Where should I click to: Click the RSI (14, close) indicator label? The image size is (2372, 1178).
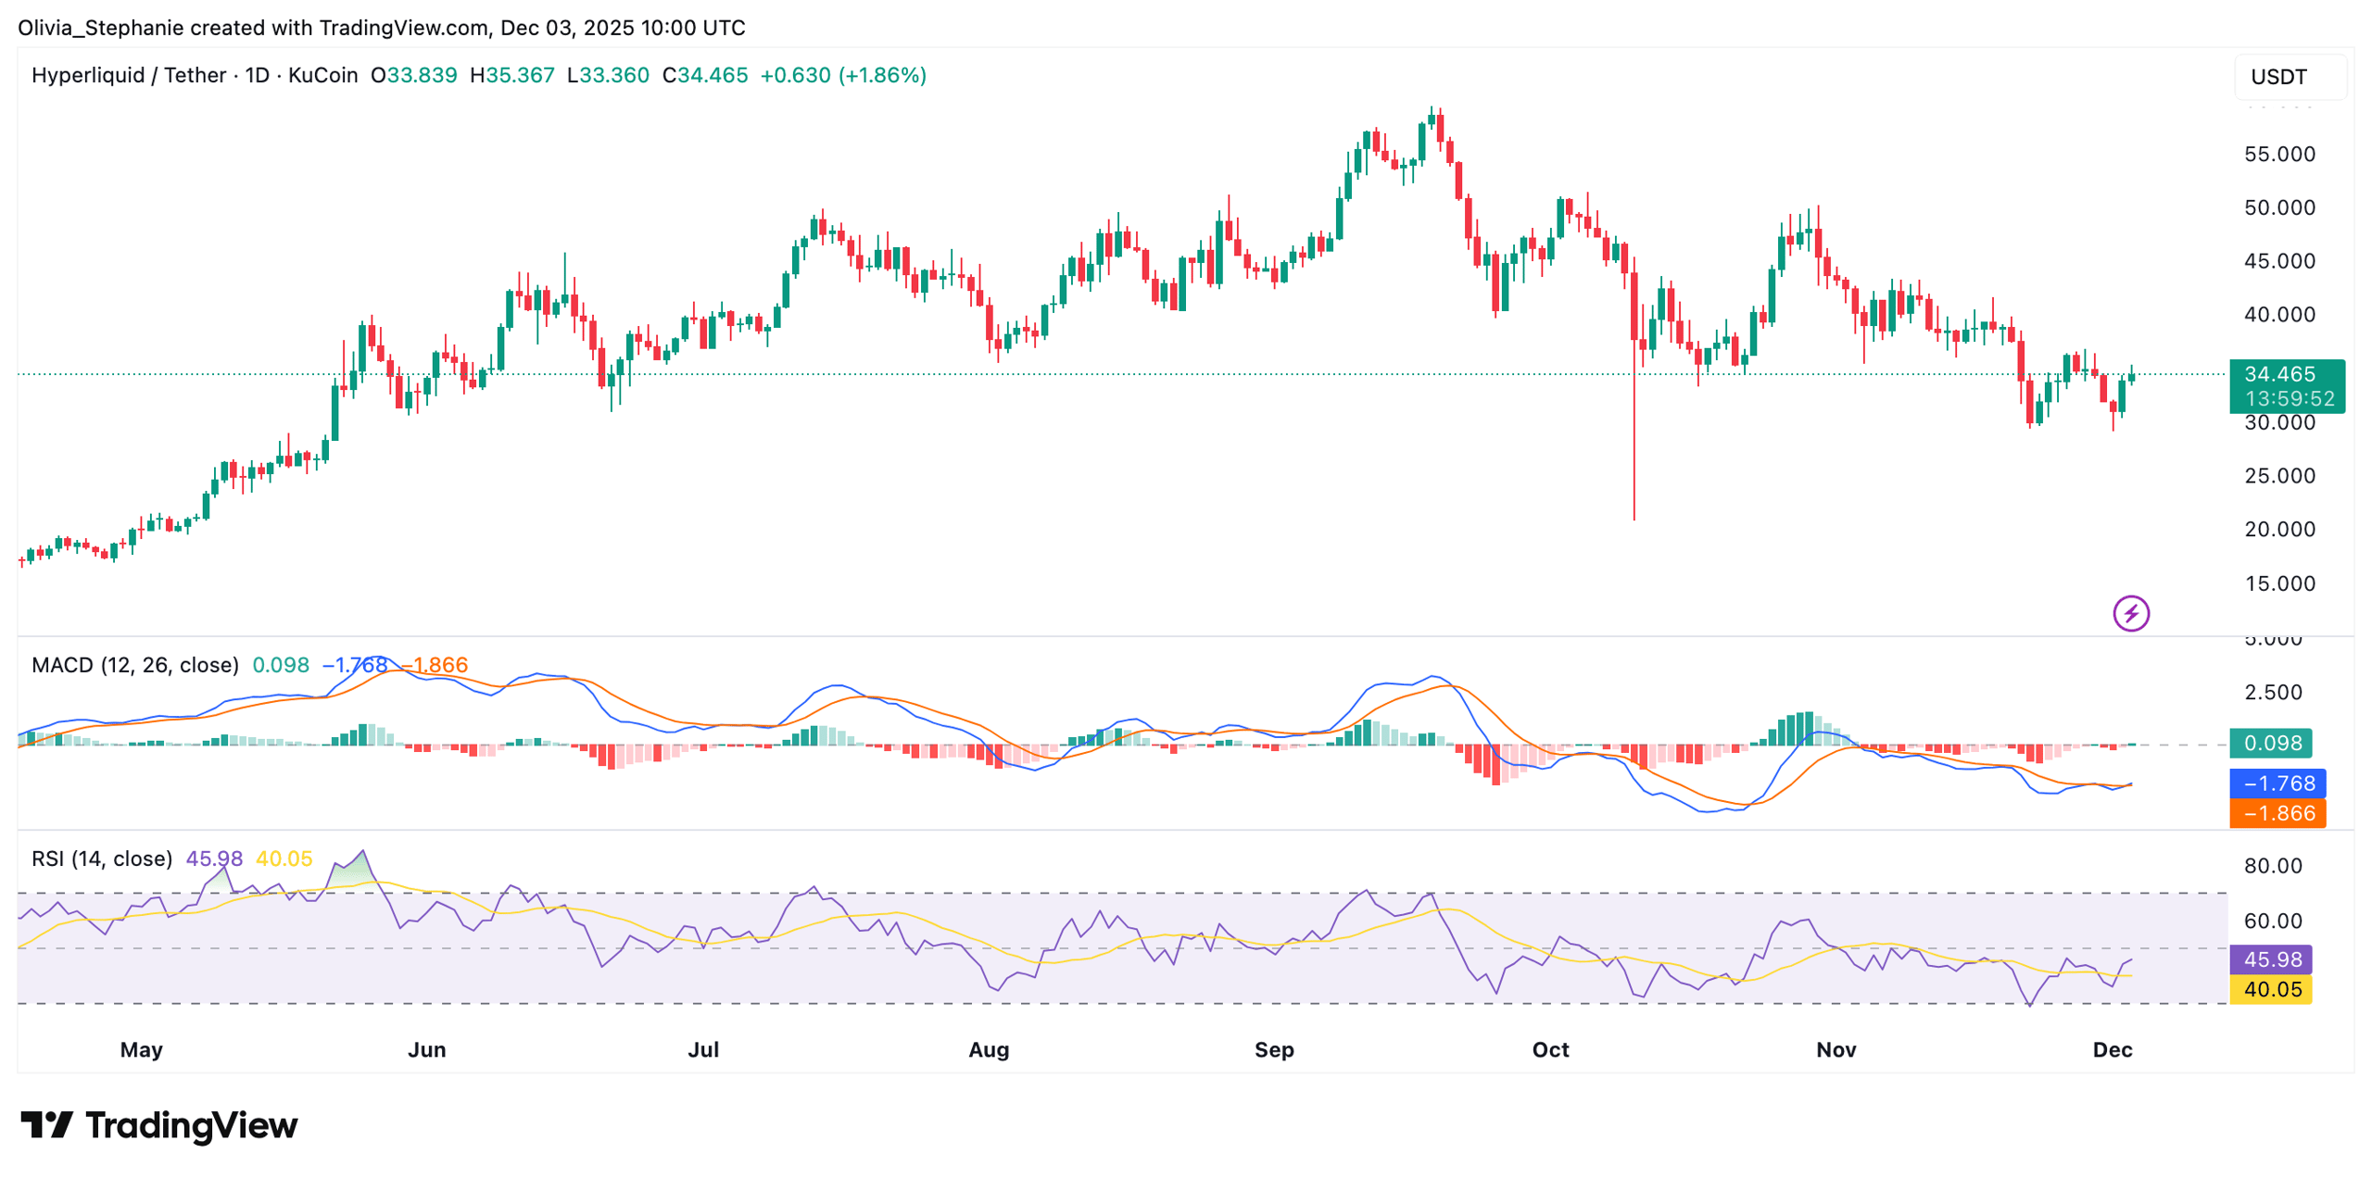[x=102, y=858]
